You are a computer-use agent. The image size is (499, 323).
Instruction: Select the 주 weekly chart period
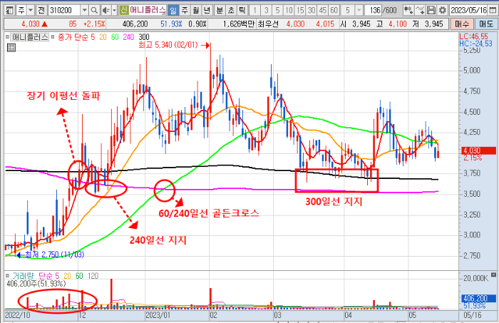[185, 11]
